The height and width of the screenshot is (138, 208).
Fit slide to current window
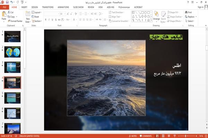point(206,136)
